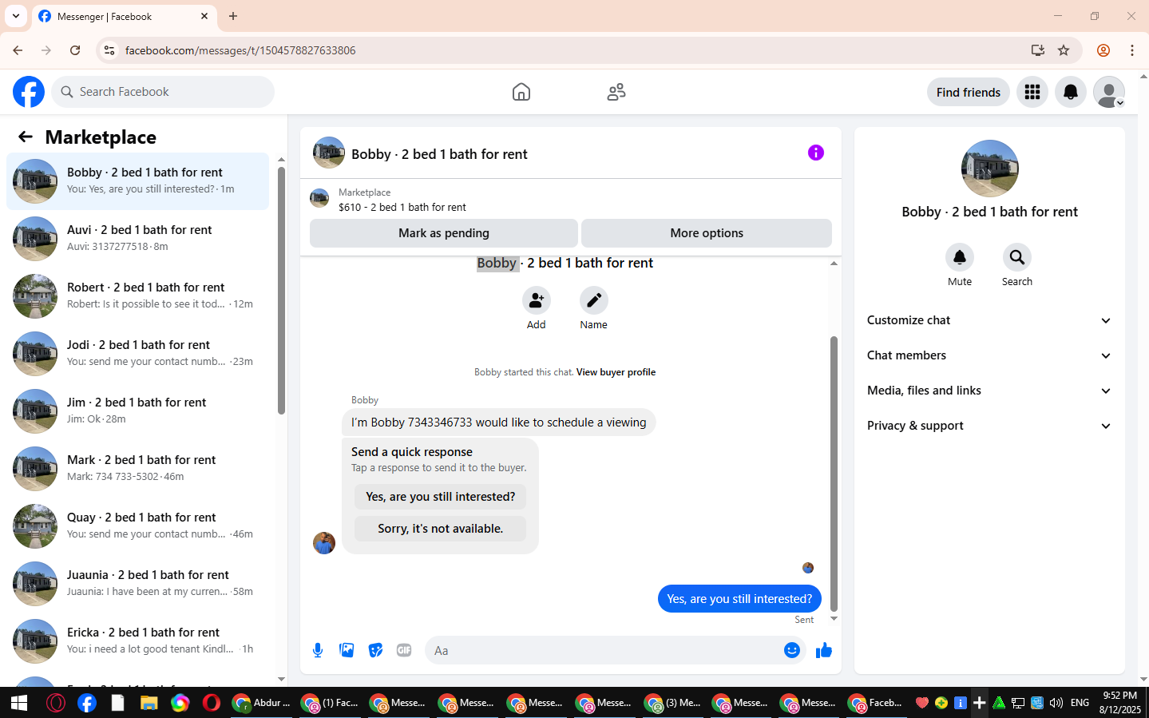
Task: Open Ericka conversation in list
Action: coord(137,641)
